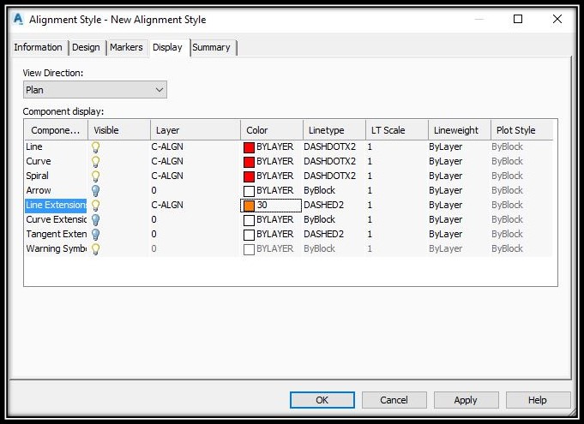The image size is (584, 424).
Task: Toggle visibility lightbulb for Curve component
Action: [96, 162]
